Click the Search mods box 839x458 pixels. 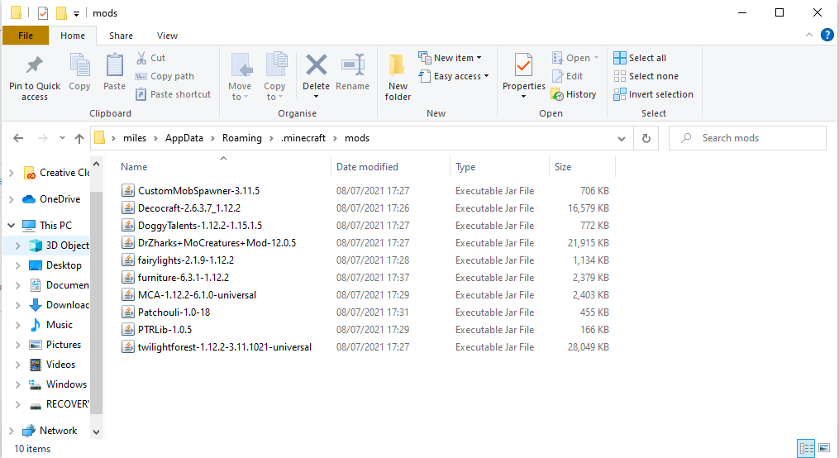[747, 138]
